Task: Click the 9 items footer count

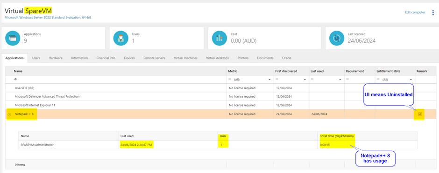Action: pos(20,165)
